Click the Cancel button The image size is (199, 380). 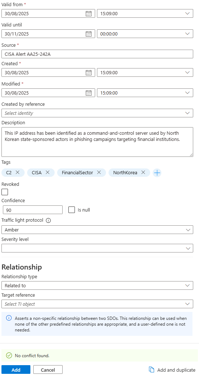click(48, 369)
